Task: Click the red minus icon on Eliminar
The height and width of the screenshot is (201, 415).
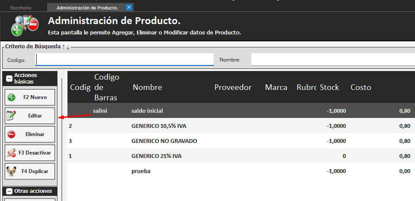Action: (12, 134)
